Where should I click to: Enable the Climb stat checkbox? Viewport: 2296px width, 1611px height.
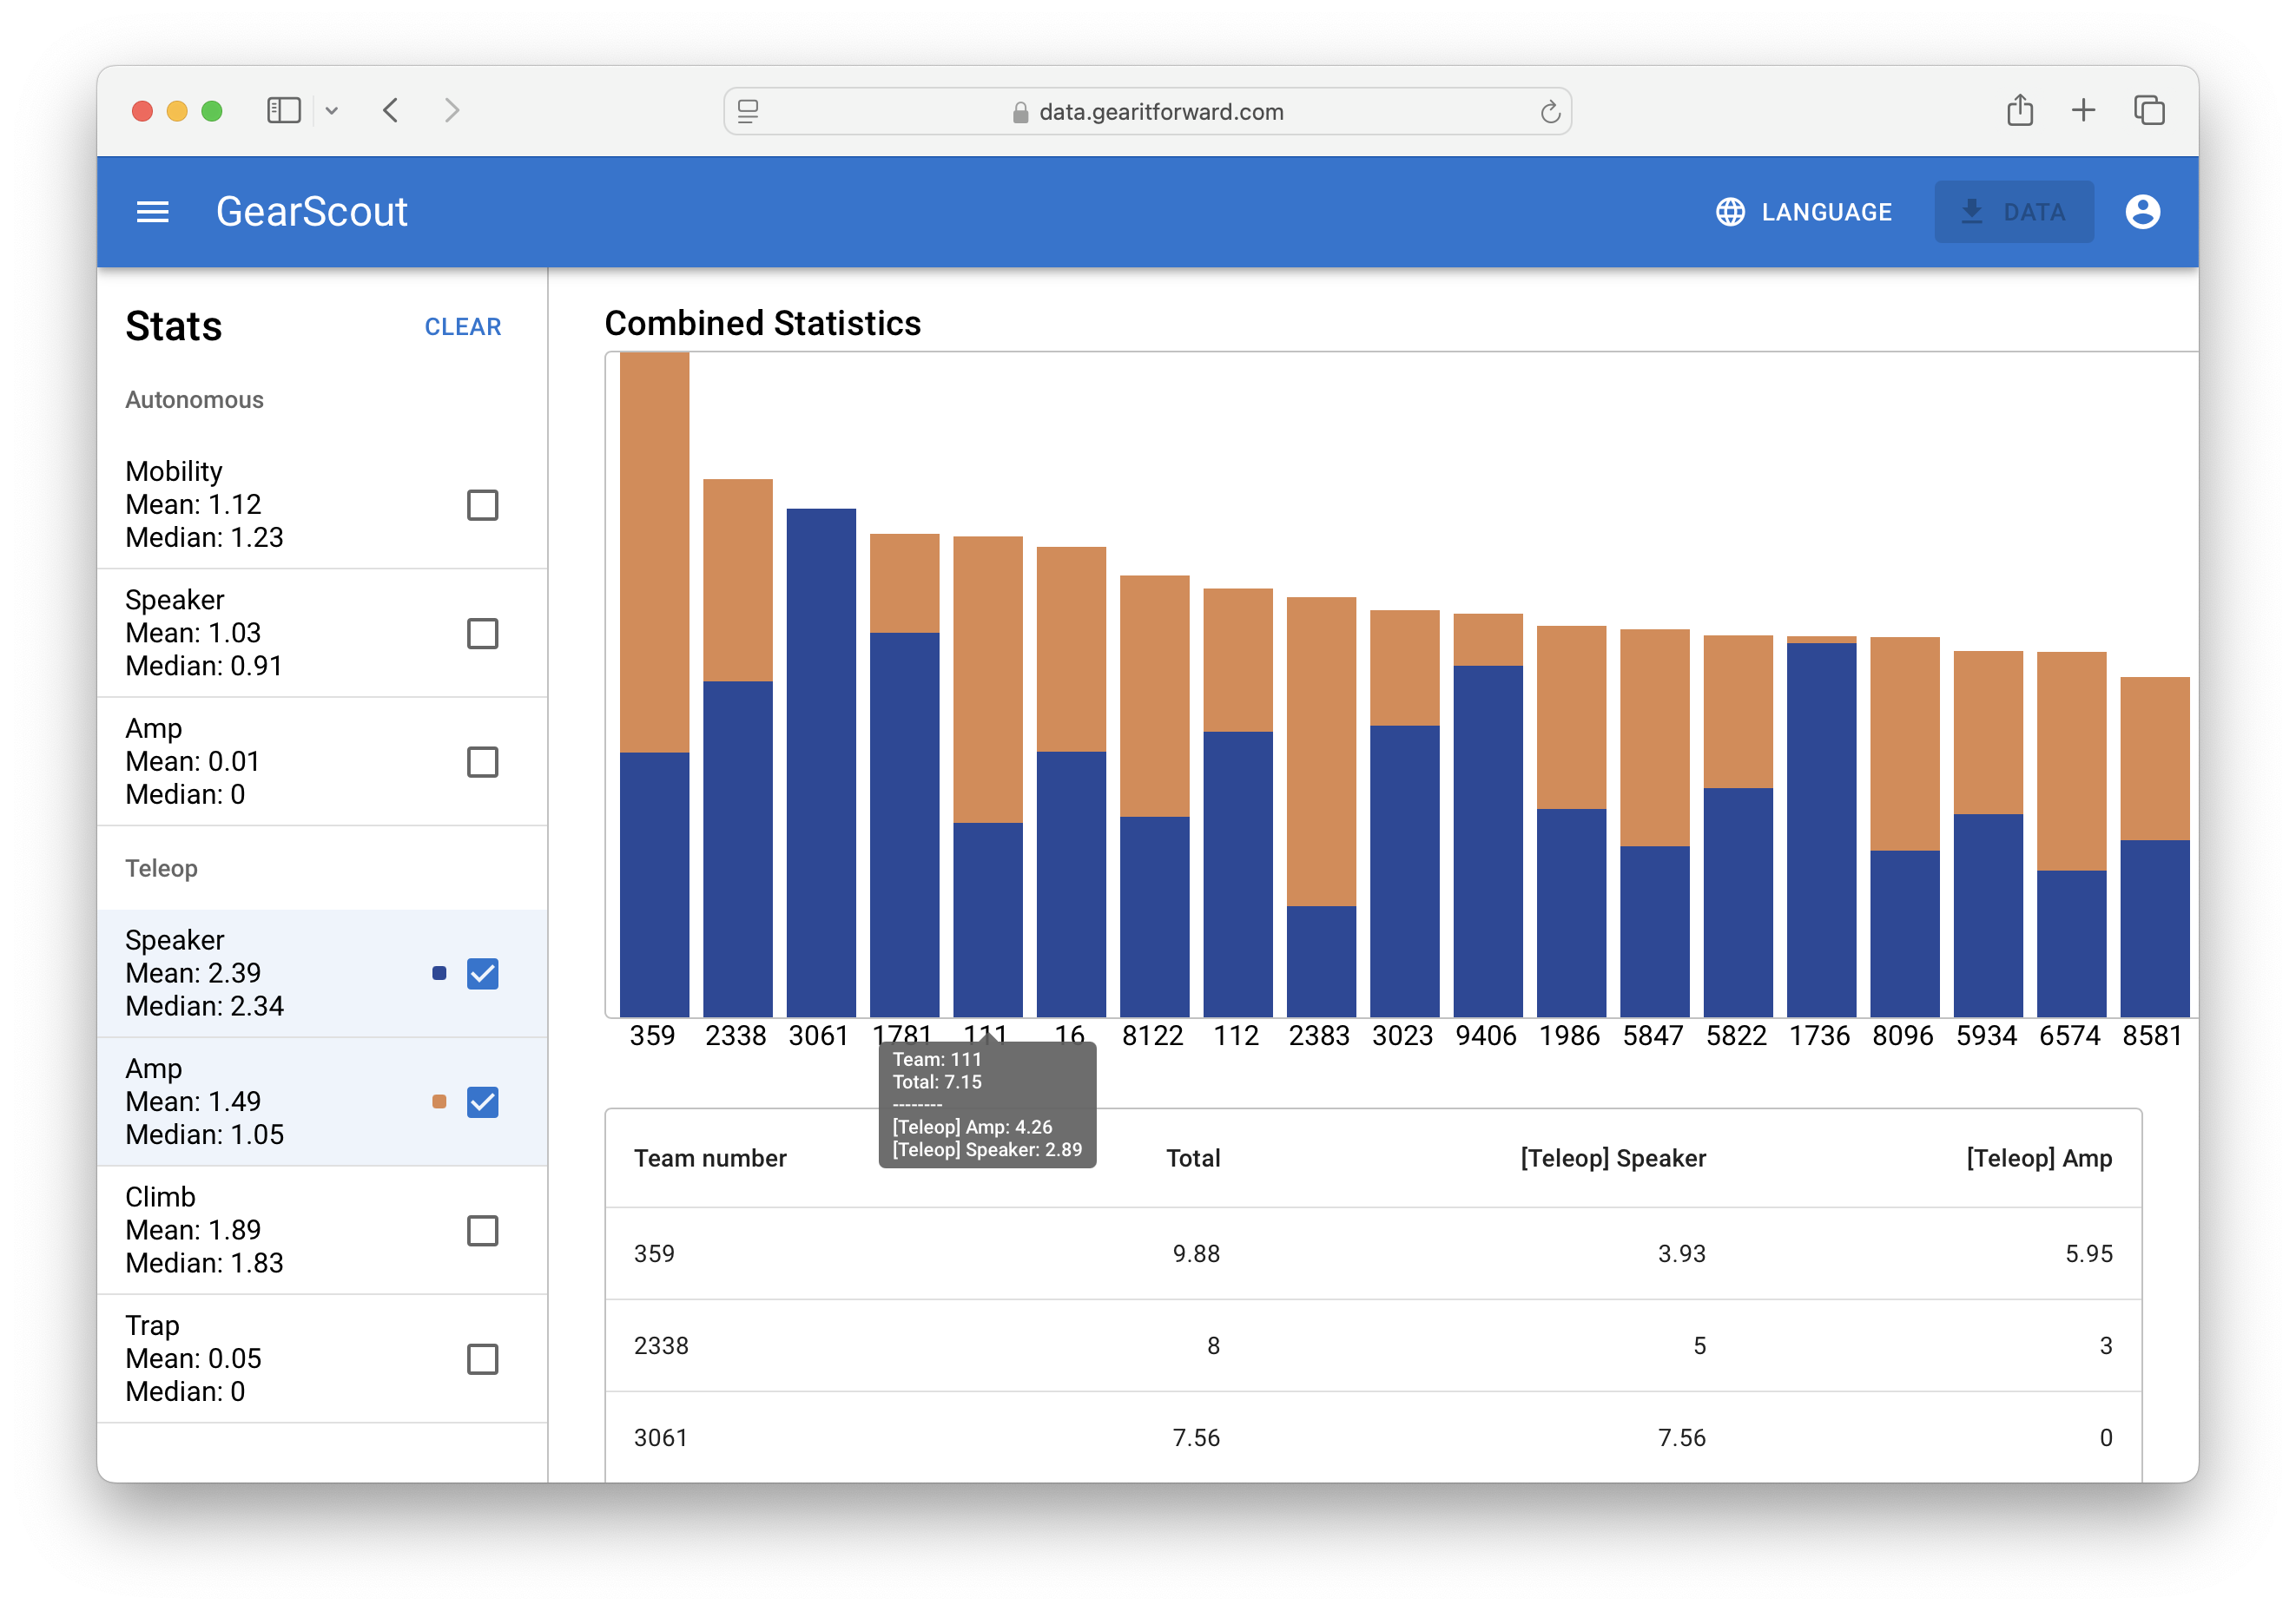point(482,1230)
